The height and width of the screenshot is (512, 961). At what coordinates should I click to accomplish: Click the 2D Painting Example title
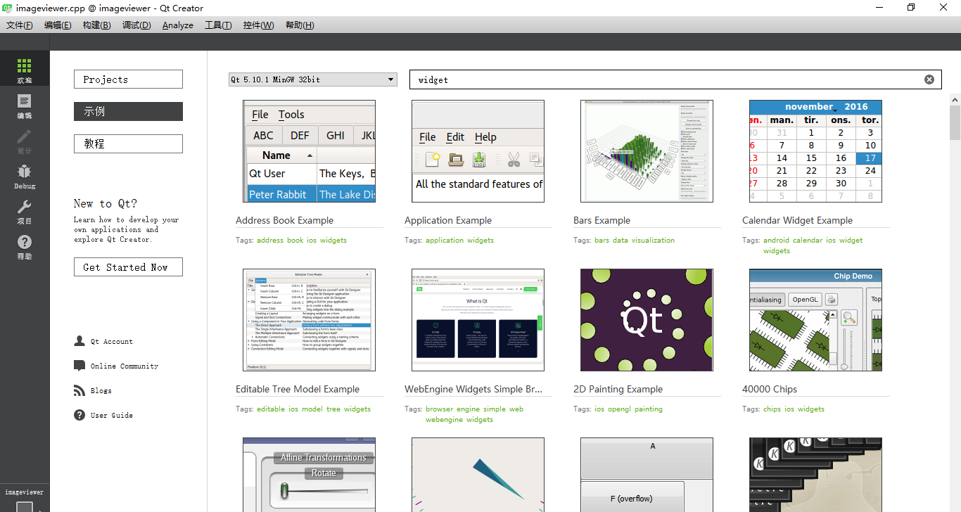[x=618, y=390]
